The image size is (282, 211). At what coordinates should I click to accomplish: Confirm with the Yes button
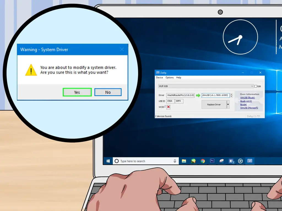click(77, 92)
